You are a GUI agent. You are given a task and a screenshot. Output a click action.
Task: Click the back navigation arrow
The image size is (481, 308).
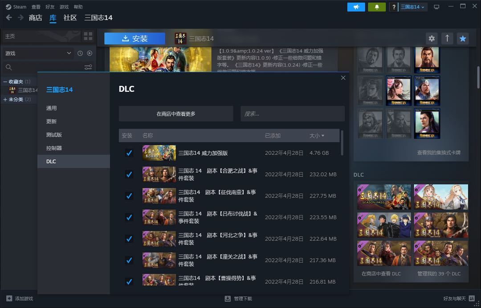[9, 18]
